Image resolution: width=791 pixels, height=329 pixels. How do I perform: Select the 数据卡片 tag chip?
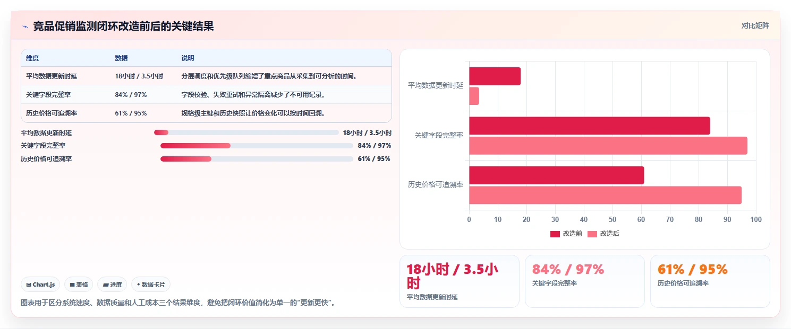click(x=151, y=284)
